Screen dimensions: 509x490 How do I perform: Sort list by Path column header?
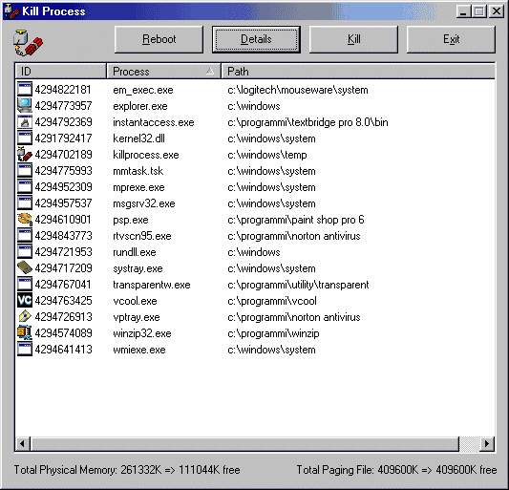pos(358,71)
